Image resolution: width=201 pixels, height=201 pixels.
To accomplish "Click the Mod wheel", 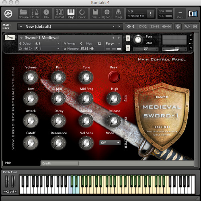I will tap(13, 181).
